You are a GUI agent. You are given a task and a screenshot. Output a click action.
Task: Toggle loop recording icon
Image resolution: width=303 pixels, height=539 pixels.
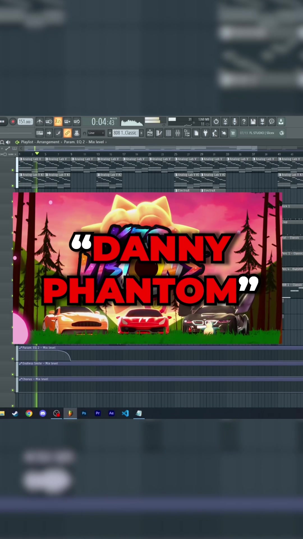[x=77, y=122]
